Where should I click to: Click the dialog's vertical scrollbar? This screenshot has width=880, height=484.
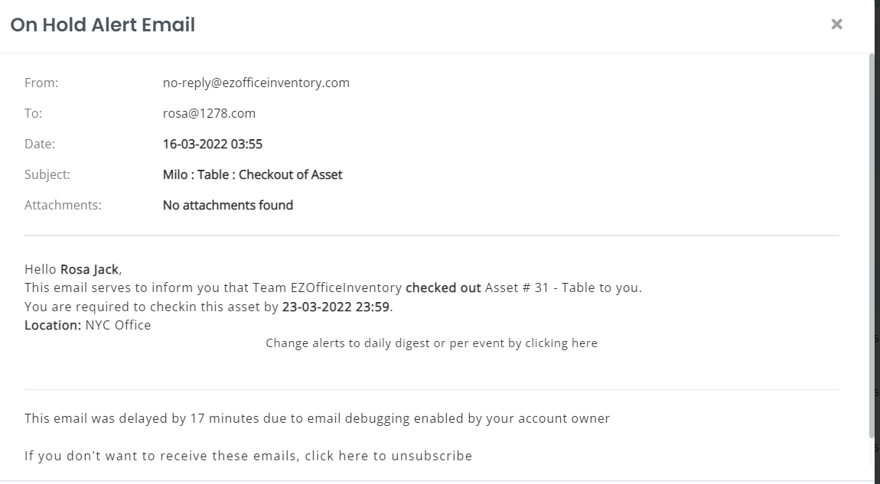pyautogui.click(x=872, y=245)
